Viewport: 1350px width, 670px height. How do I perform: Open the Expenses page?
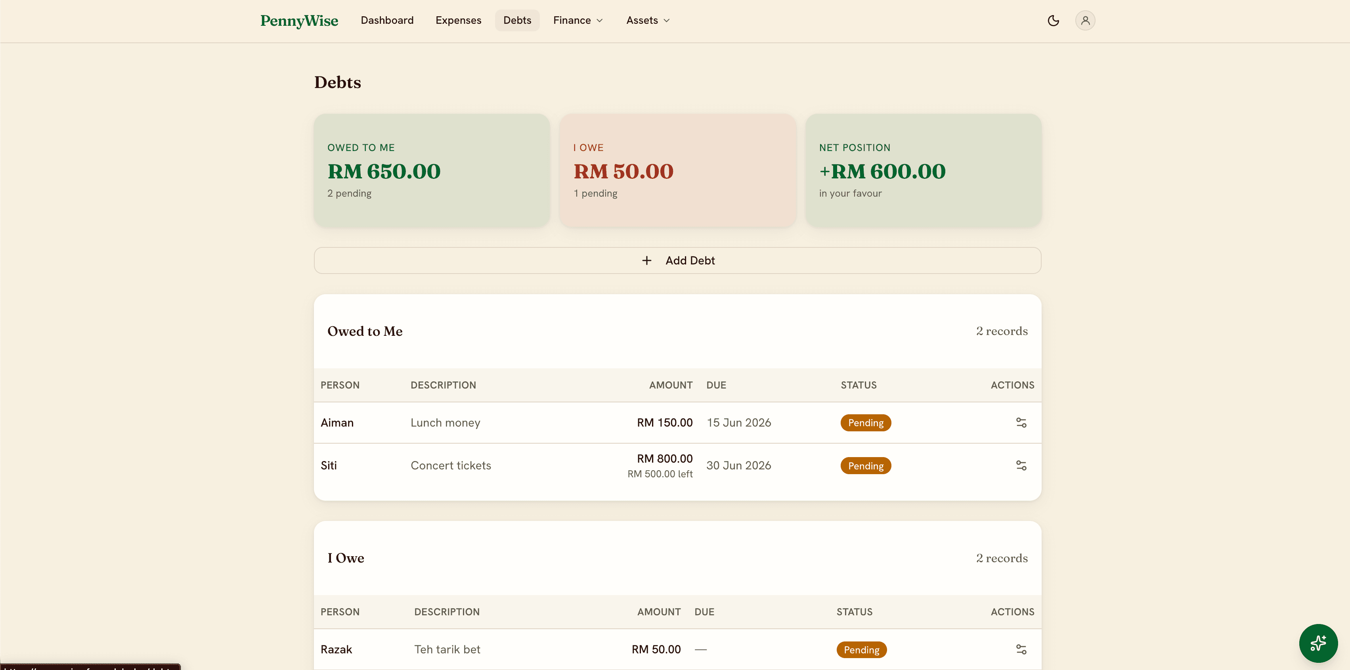coord(458,21)
